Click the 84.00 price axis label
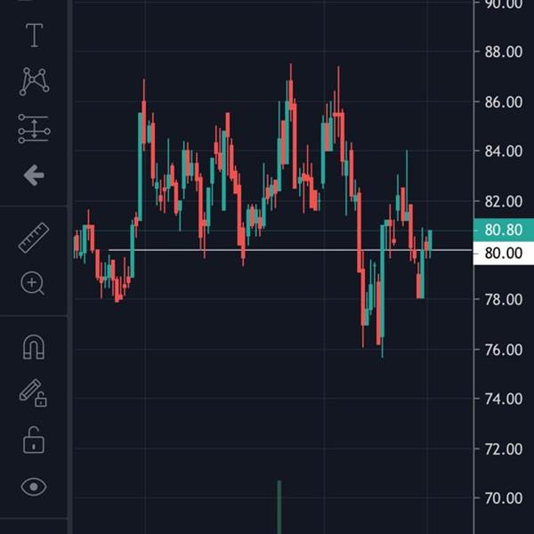The width and height of the screenshot is (534, 534). click(x=504, y=151)
